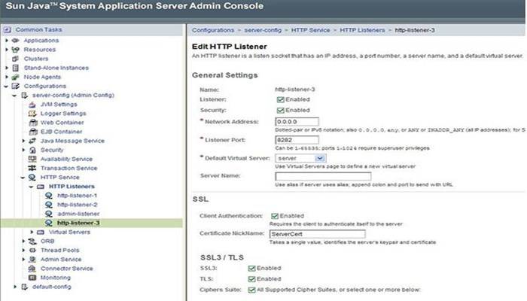Collapse the HTTP Service tree node
Image resolution: width=527 pixels, height=301 pixels.
pos(22,178)
